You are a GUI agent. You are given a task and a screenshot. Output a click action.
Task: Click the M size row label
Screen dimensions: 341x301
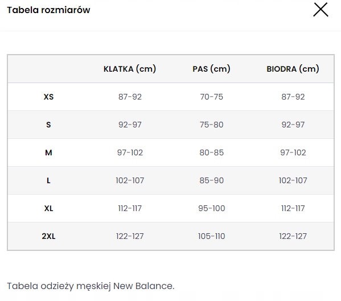tap(48, 152)
